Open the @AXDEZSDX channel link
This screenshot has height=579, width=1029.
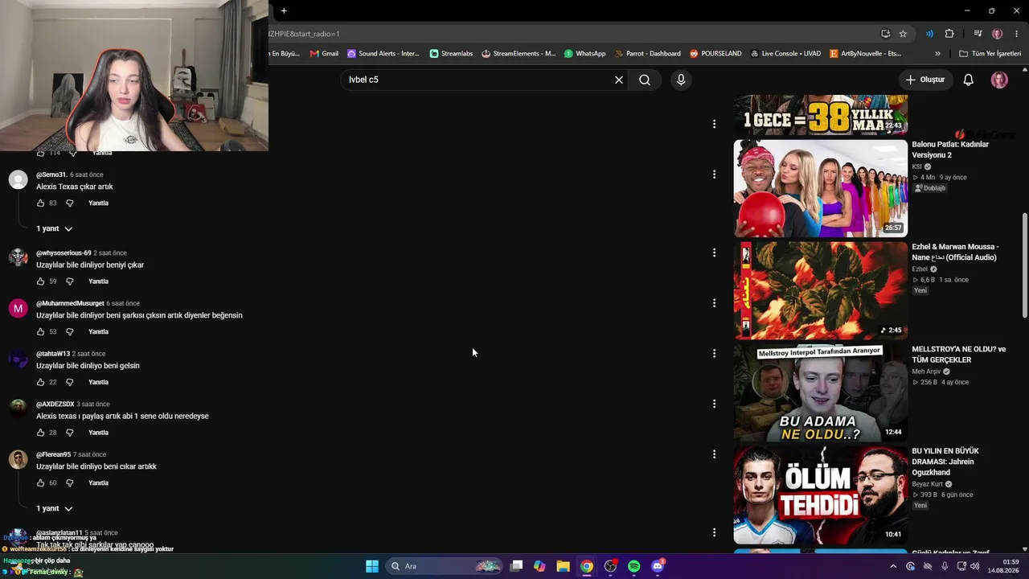(55, 404)
